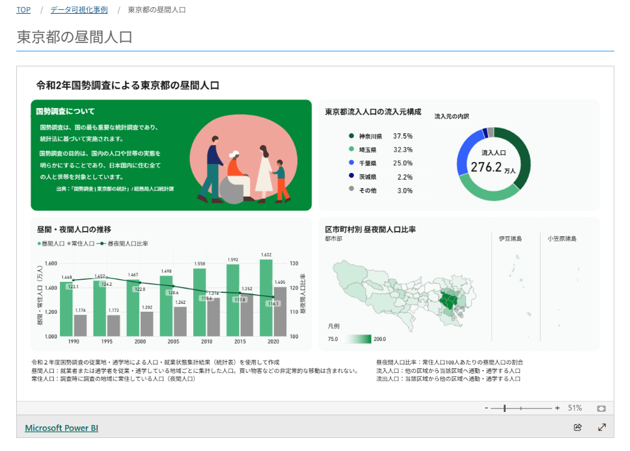Viewport: 630px width, 451px height.
Task: Click the fit to page icon
Action: pos(601,409)
